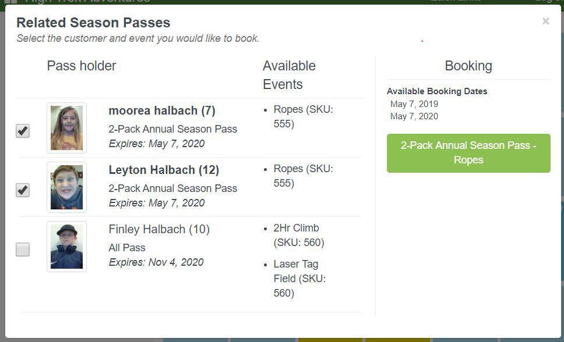The height and width of the screenshot is (342, 564).
Task: Choose the May 7, 2020 booking date
Action: point(414,116)
